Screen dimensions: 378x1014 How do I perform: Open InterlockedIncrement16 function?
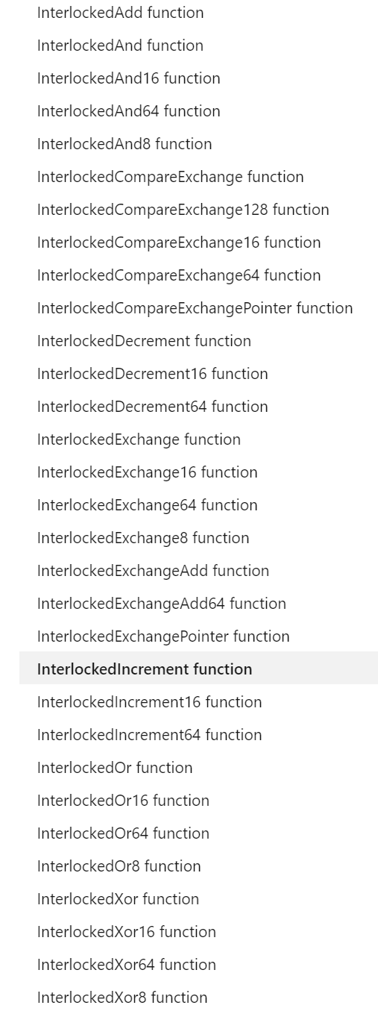tap(149, 702)
